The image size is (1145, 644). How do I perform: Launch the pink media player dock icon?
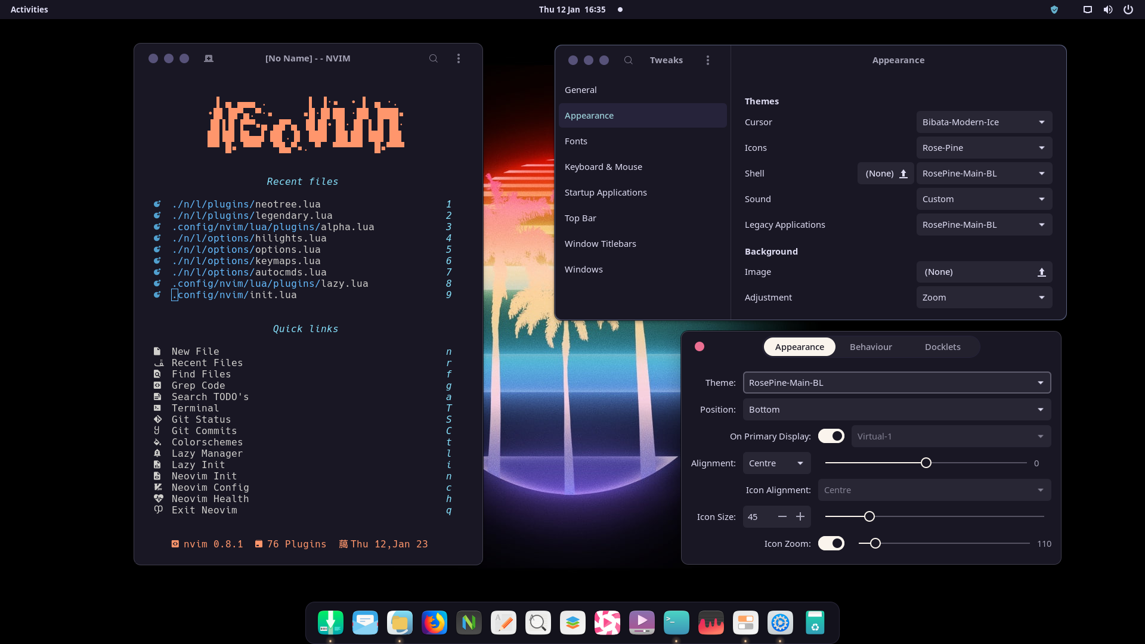point(607,623)
